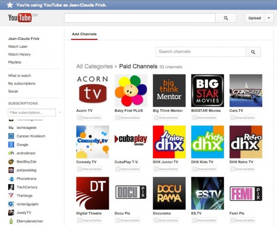
Task: Open Watch Later in sidebar
Action: 18,47
